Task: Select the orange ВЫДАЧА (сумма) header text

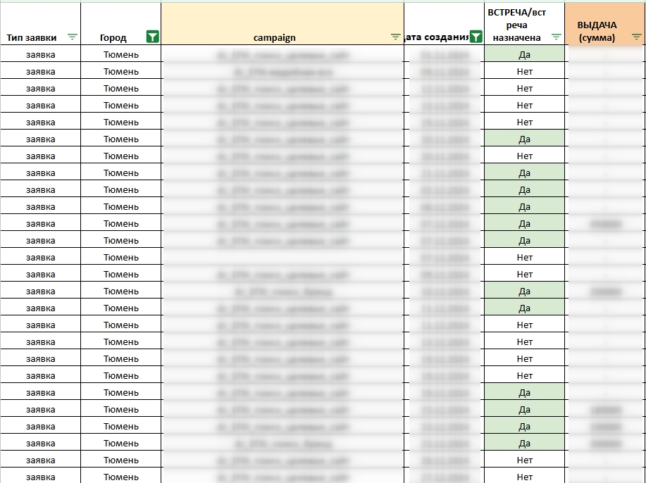Action: (596, 32)
